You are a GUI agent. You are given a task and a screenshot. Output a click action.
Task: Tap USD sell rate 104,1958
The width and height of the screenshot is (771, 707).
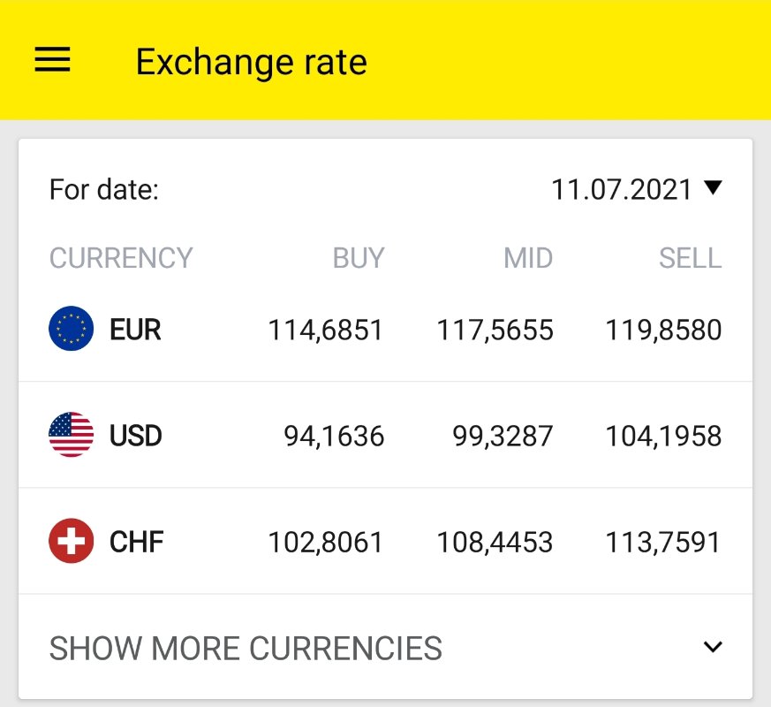663,436
